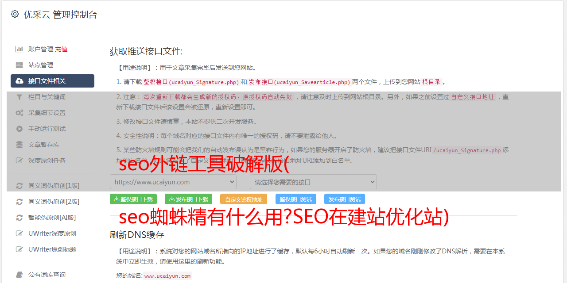Viewport: 567px width, 283px height.
Task: Click the refresh icon beside 同义词伪原创[2版]
Action: point(19,202)
